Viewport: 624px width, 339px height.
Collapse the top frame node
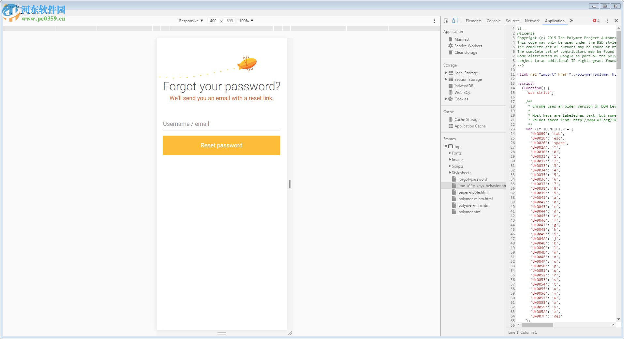pos(446,146)
